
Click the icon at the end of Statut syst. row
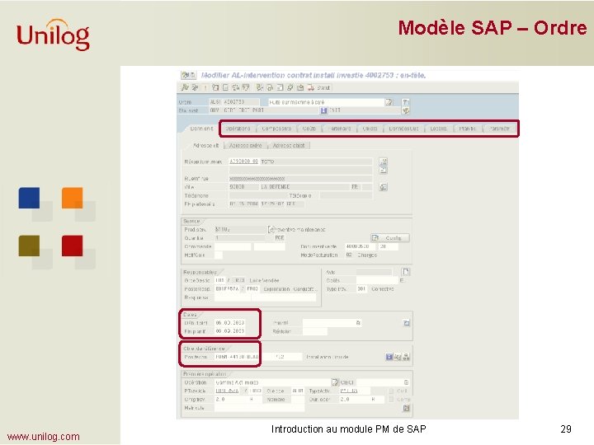pos(406,110)
